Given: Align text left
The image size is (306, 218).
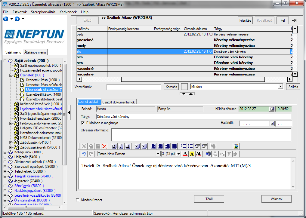Looking at the screenshot, I should [x=153, y=146].
